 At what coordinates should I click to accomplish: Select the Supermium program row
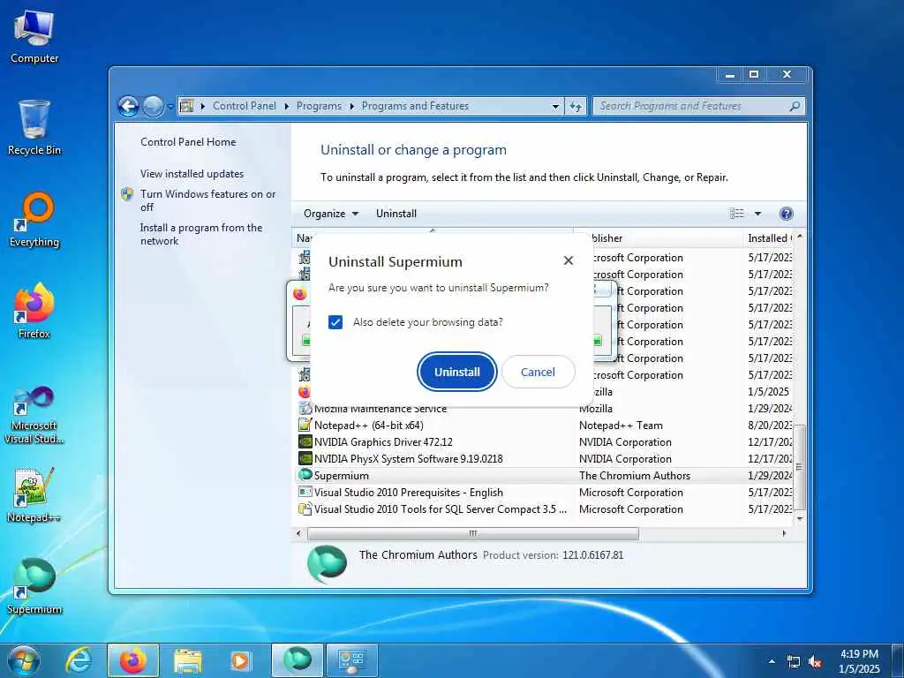[x=544, y=476]
